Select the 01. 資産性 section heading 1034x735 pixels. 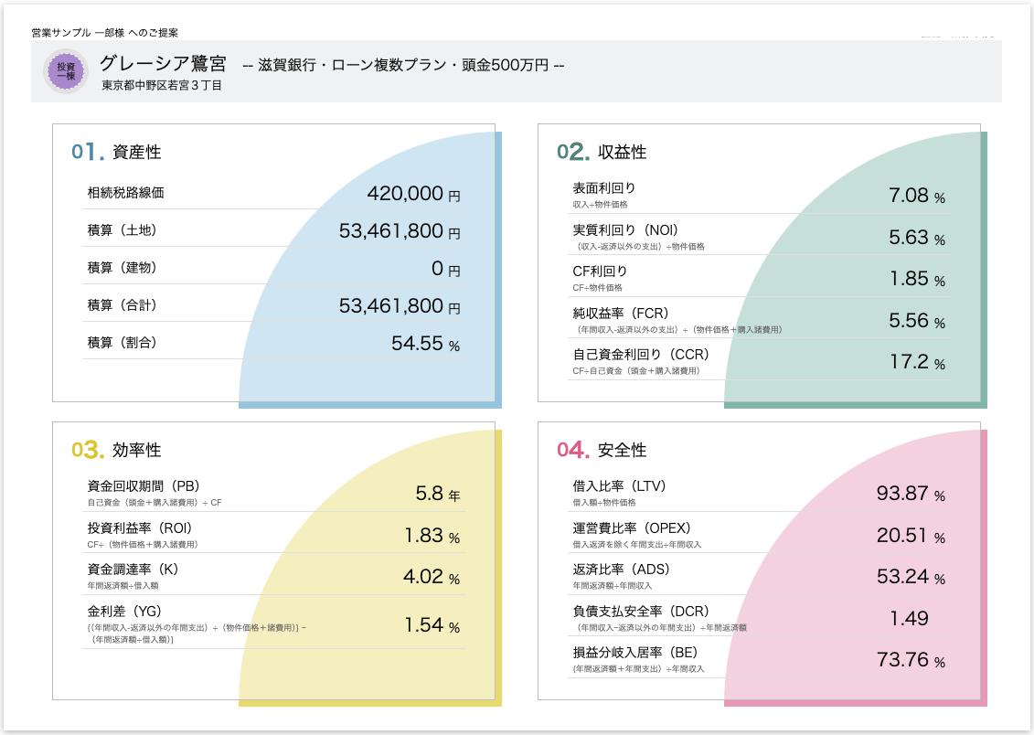(x=116, y=152)
